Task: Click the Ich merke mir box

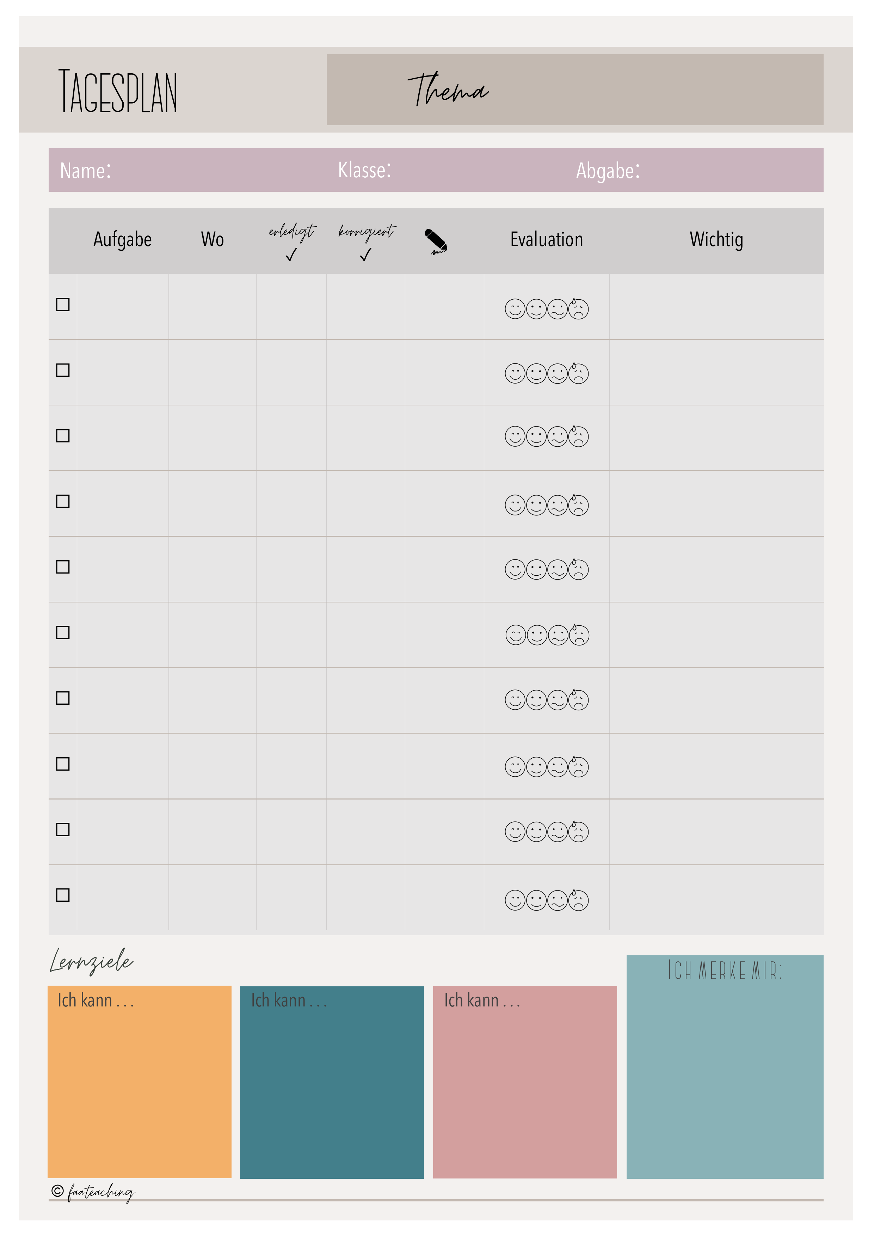Action: pyautogui.click(x=725, y=1067)
